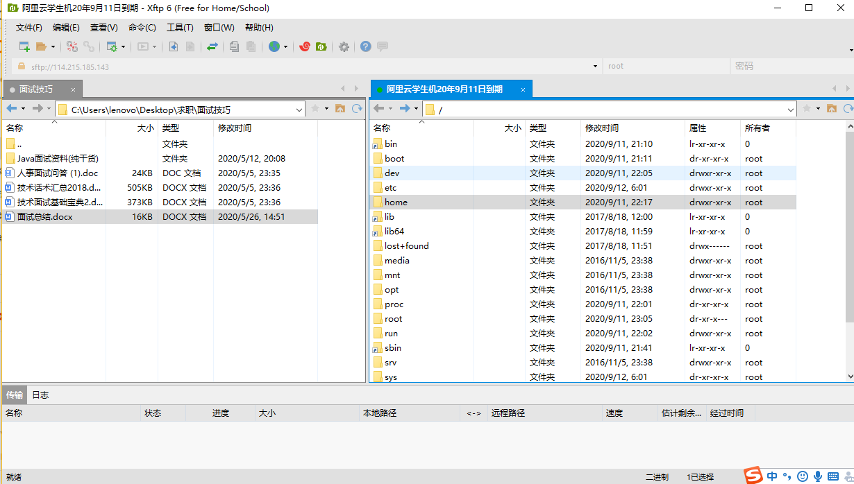The width and height of the screenshot is (854, 484).
Task: Click the Reconnect chain-link icon
Action: (89, 46)
